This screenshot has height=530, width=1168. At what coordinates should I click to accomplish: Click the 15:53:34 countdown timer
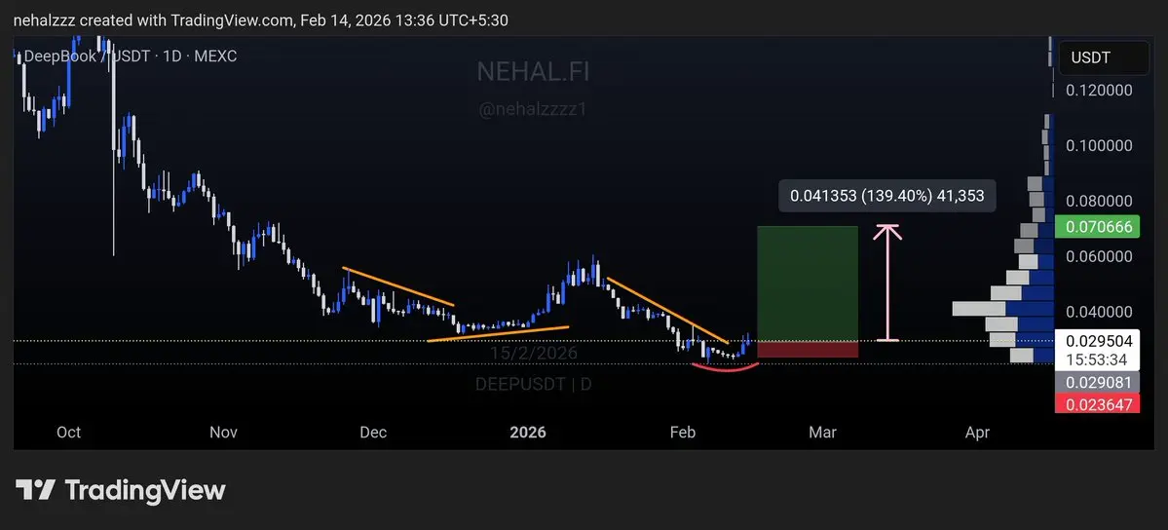1098,360
